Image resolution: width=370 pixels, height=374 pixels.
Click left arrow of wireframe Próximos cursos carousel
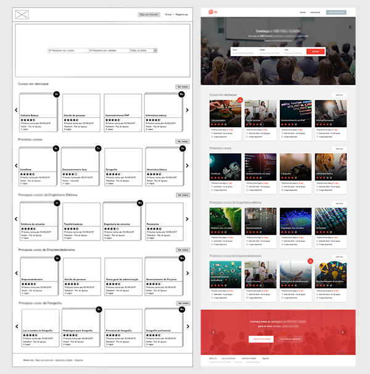point(16,165)
